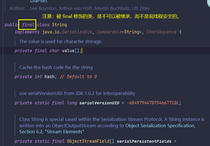The height and width of the screenshot is (146, 210).
Task: Click the "Cache the hash code" doc comment
Action: click(56, 67)
